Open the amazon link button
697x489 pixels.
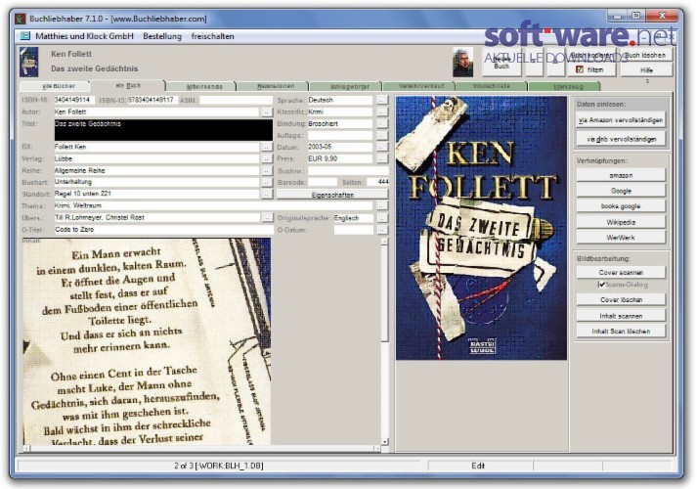621,176
